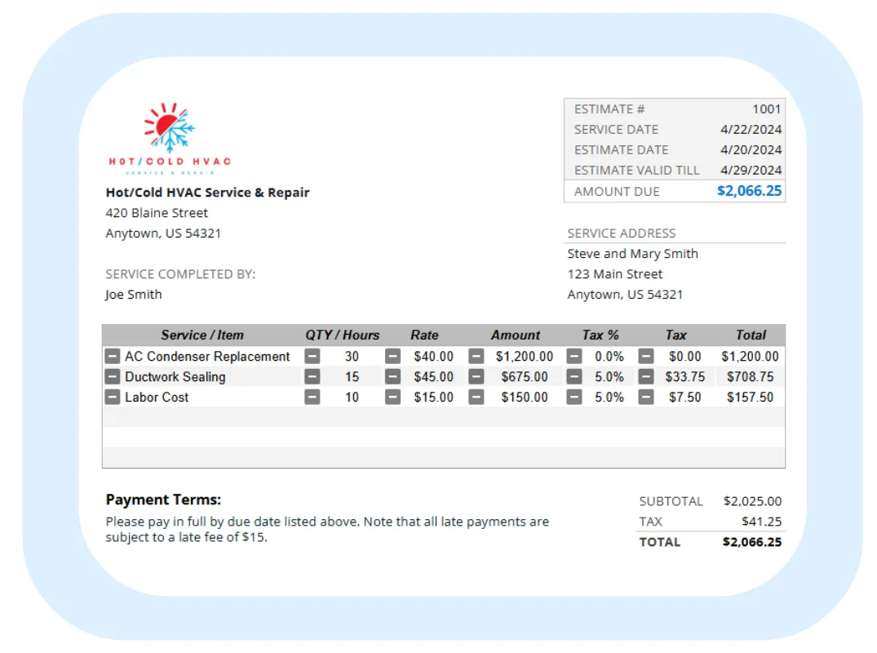Image resolution: width=877 pixels, height=653 pixels.
Task: Click the minus icon beside AC Condenser Replacement
Action: [x=113, y=356]
